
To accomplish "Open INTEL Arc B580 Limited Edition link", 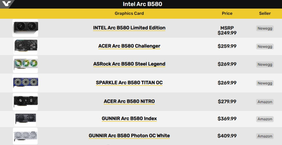I will (129, 28).
